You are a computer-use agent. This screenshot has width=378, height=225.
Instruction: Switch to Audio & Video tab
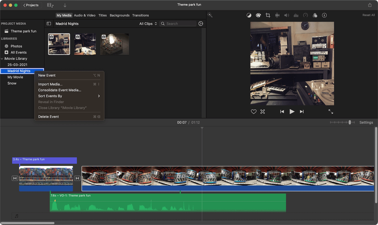point(85,15)
